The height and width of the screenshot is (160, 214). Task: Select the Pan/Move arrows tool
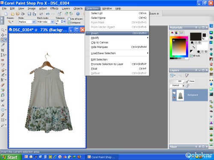click(3, 35)
